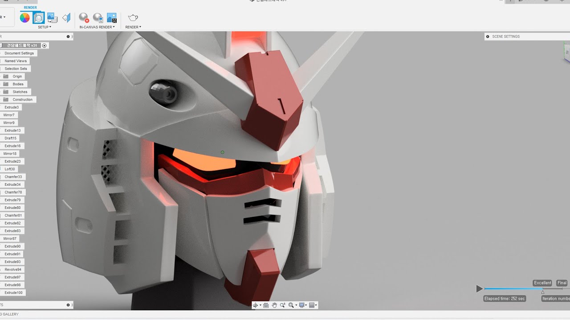This screenshot has height=320, width=570.
Task: Switch to the RENDER tab
Action: [30, 8]
